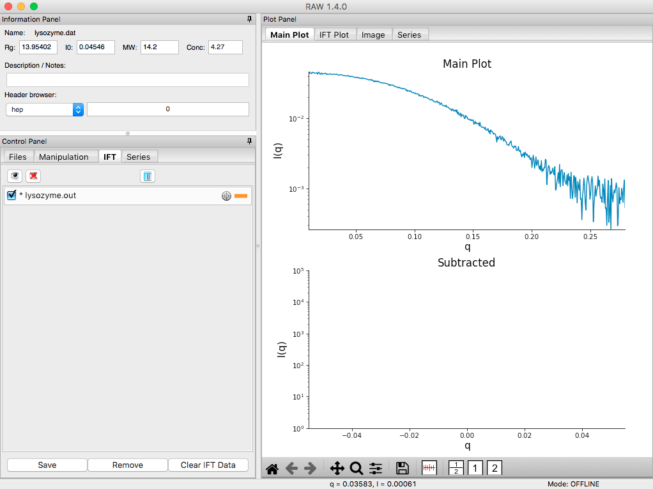The image size is (653, 489).
Task: Click the Description / Notes text field
Action: coord(127,80)
